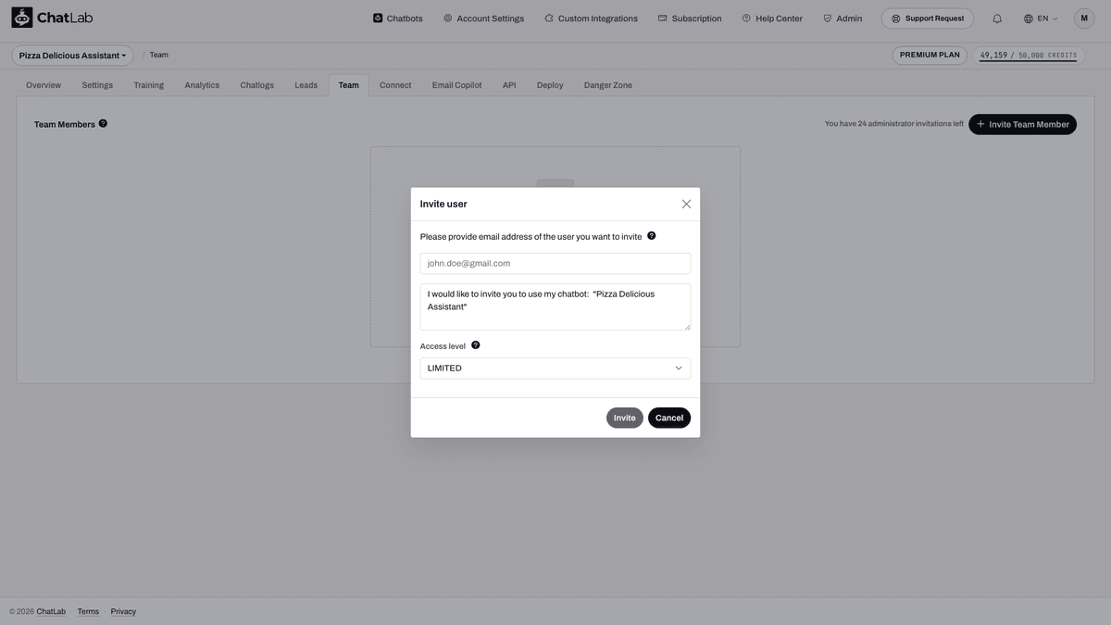Switch to the Settings tab
Image resolution: width=1111 pixels, height=625 pixels.
coord(97,85)
